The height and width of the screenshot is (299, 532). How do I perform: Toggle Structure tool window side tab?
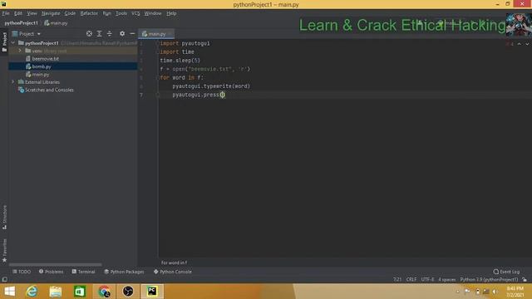[4, 217]
